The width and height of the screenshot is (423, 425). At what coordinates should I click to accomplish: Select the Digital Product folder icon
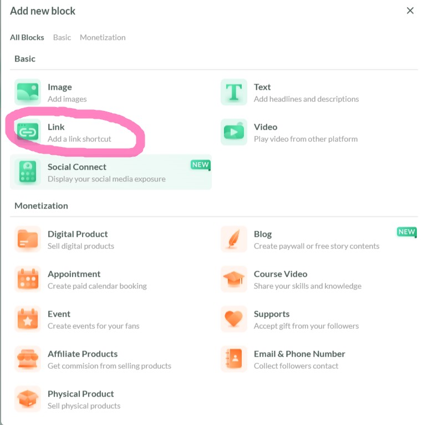pos(28,239)
